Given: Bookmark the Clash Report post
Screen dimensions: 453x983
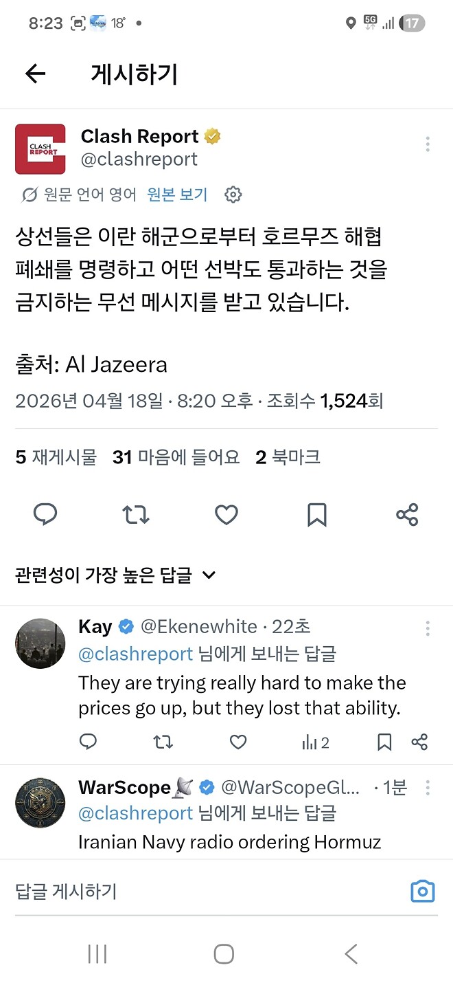Looking at the screenshot, I should pyautogui.click(x=316, y=514).
